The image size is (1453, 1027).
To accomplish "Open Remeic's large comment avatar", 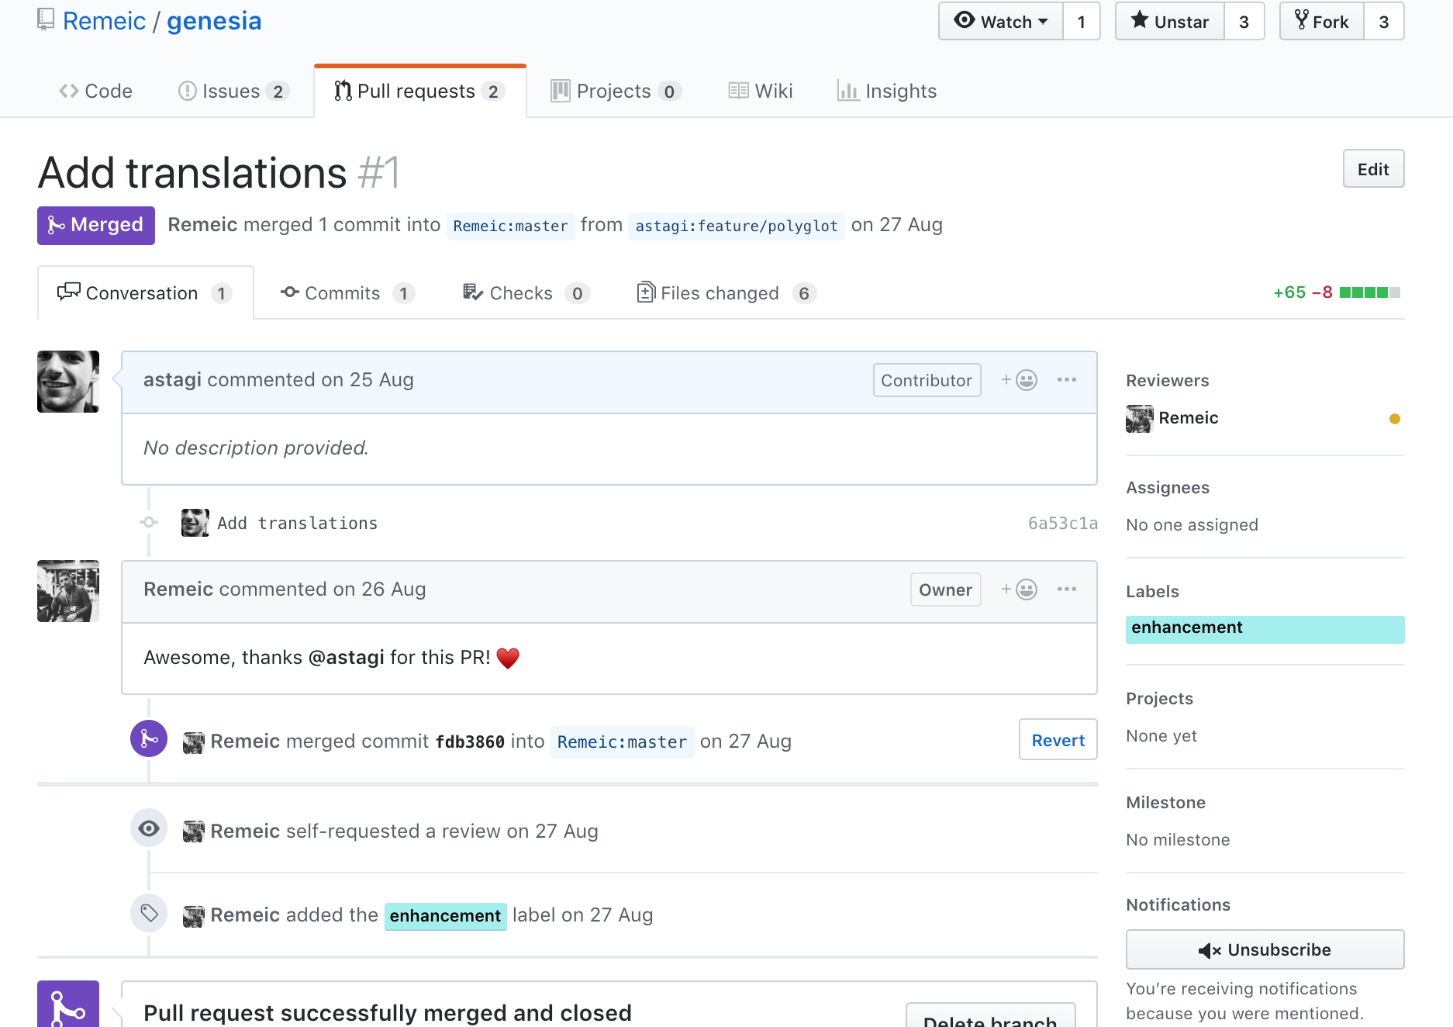I will point(68,591).
